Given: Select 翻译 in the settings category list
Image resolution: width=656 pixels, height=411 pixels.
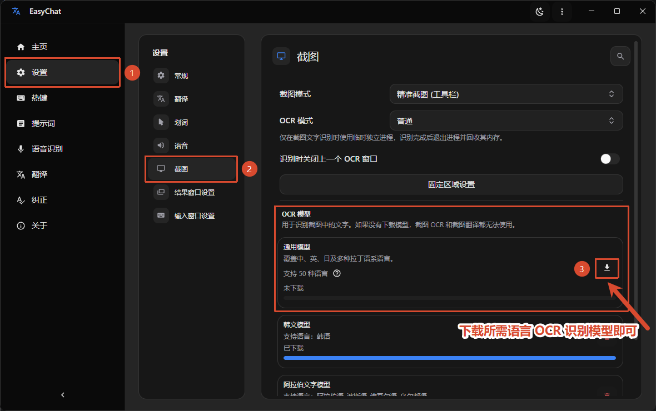Looking at the screenshot, I should click(x=192, y=99).
